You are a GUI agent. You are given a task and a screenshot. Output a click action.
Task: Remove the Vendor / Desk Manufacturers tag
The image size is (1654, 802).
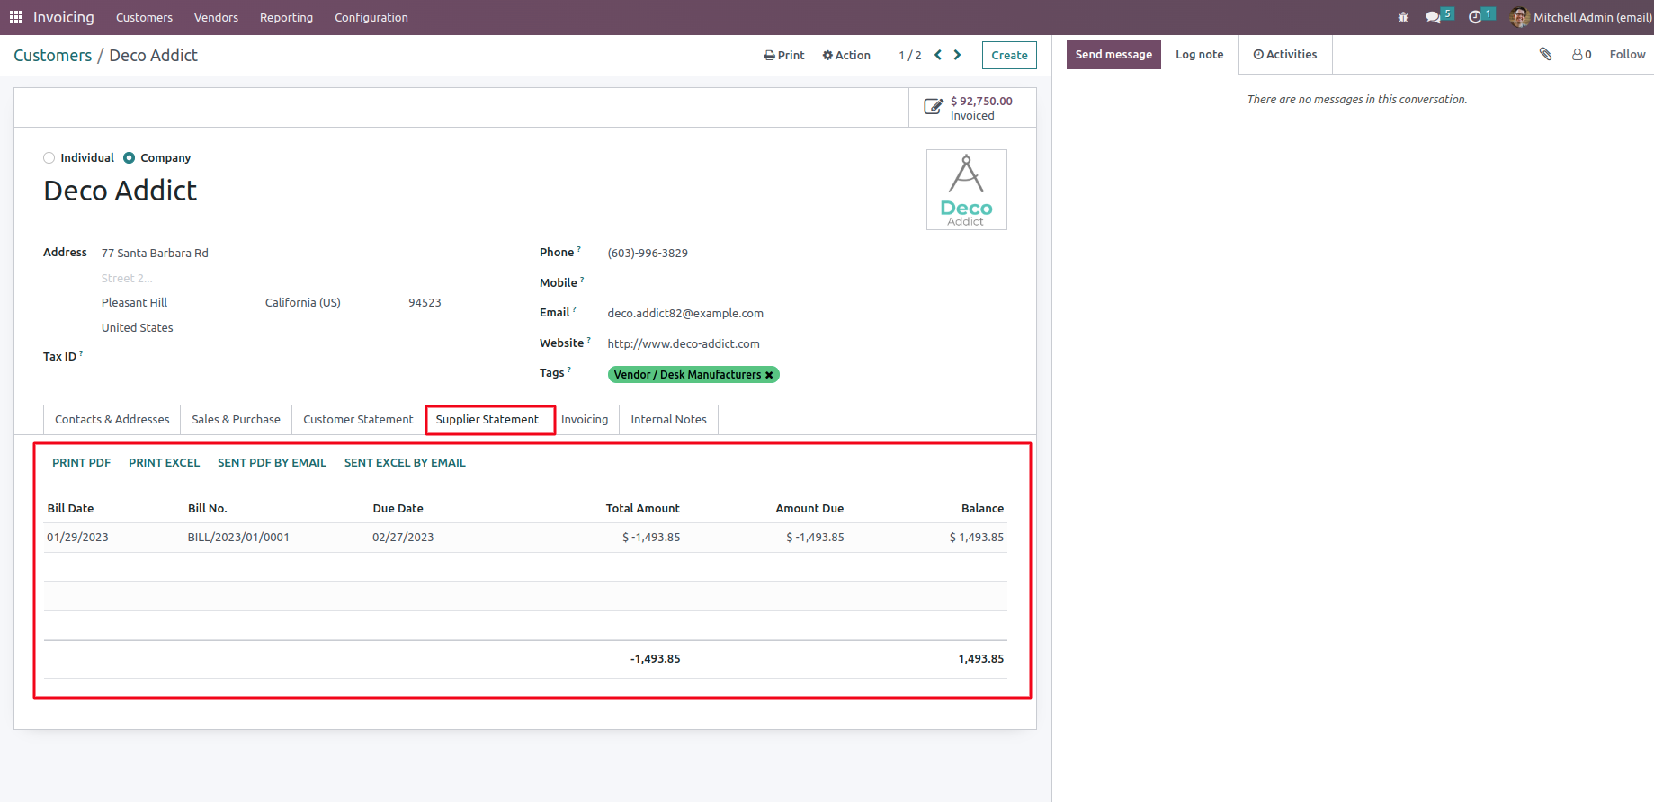[x=769, y=375]
